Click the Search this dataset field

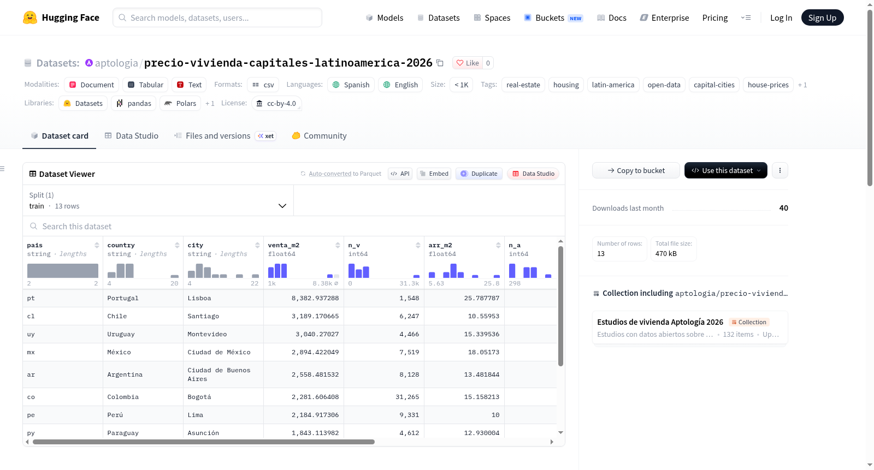point(294,226)
